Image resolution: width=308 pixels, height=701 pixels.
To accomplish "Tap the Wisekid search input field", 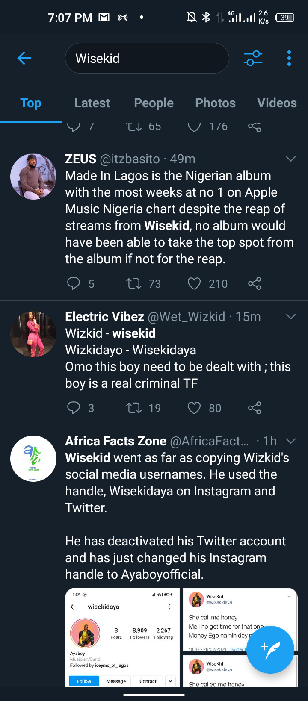I will [147, 58].
